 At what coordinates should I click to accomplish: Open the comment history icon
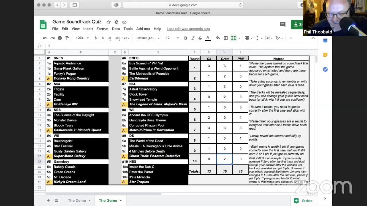click(283, 25)
